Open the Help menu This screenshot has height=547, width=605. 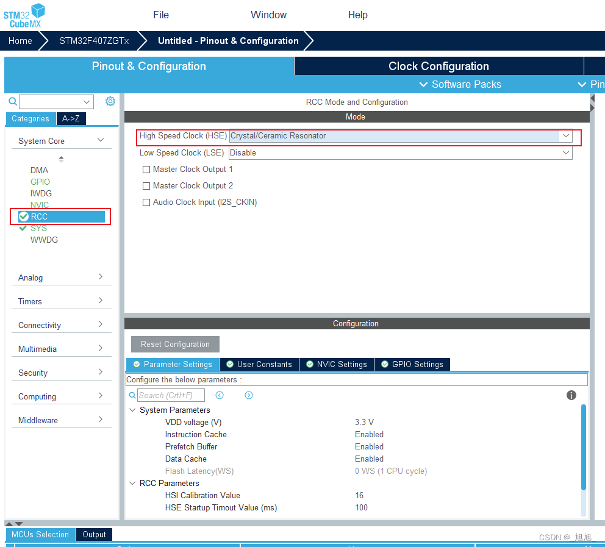[357, 15]
